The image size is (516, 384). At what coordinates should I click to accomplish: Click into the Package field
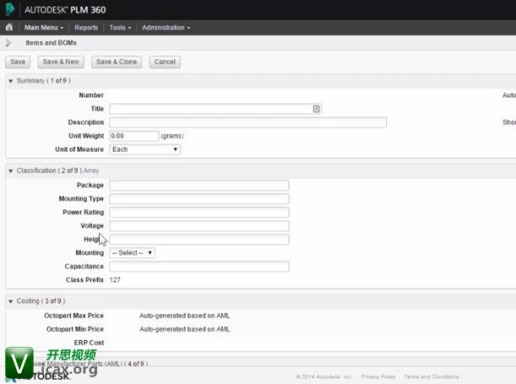pos(199,185)
